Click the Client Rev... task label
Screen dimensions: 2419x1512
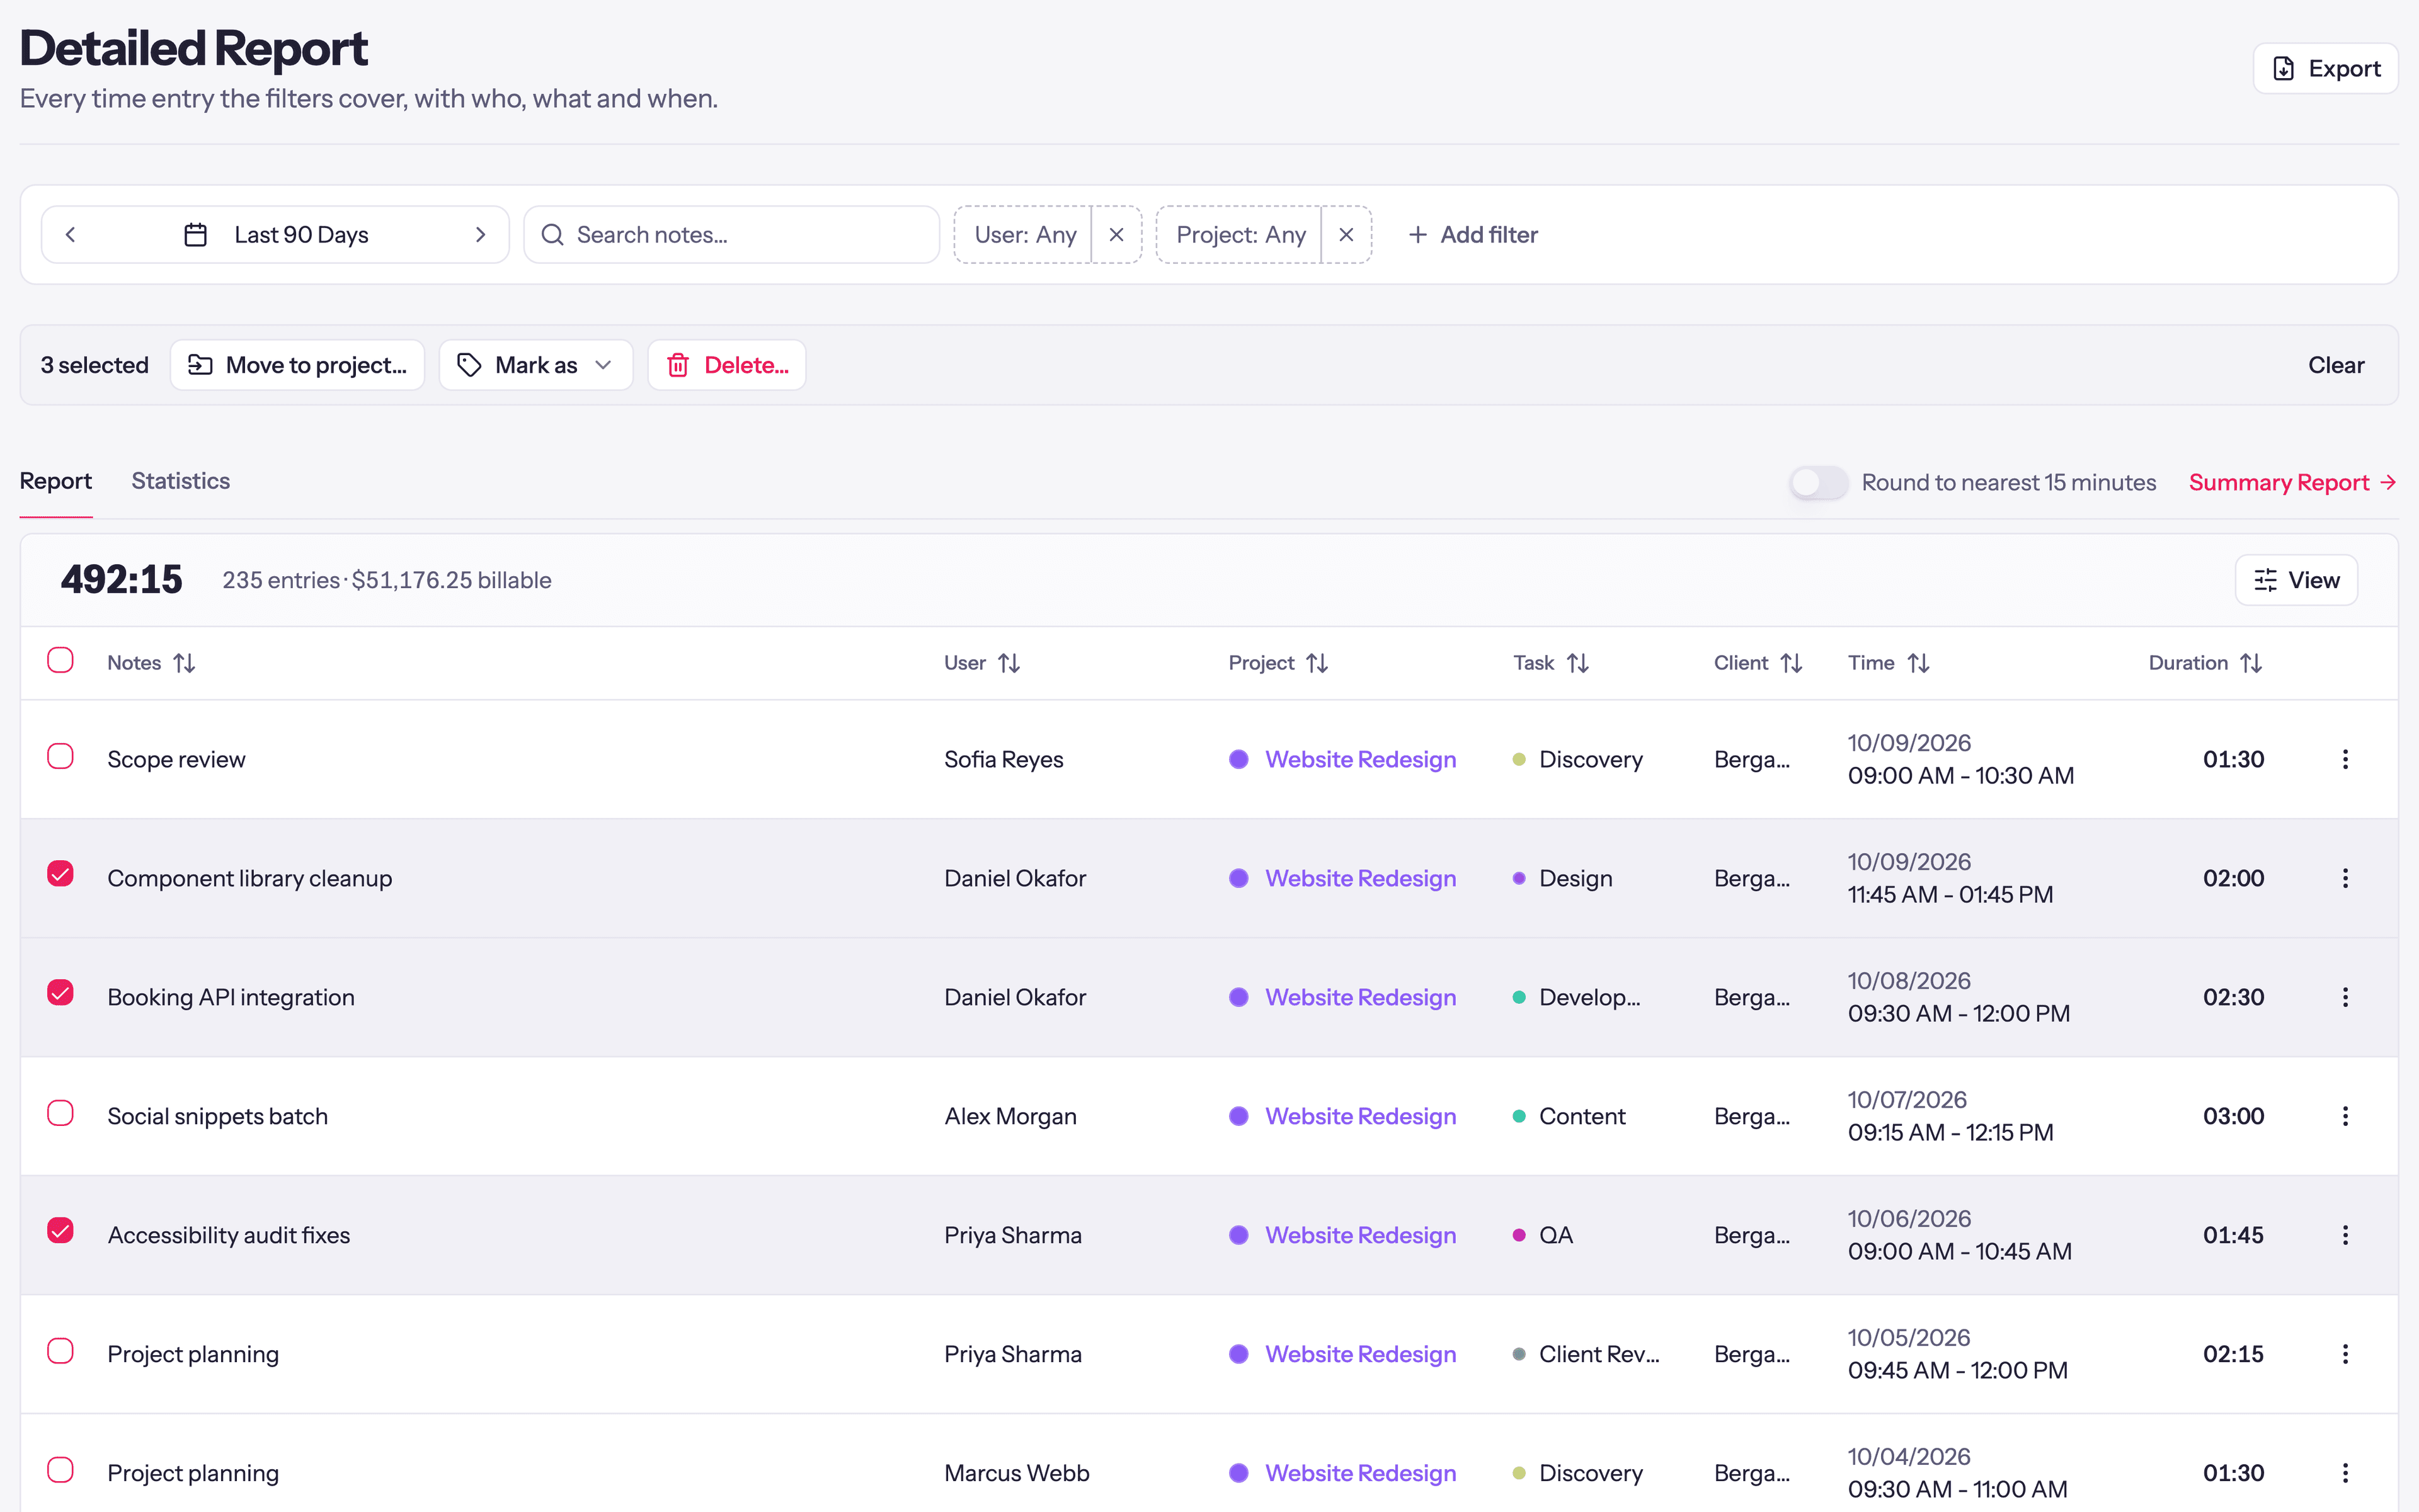(x=1599, y=1354)
